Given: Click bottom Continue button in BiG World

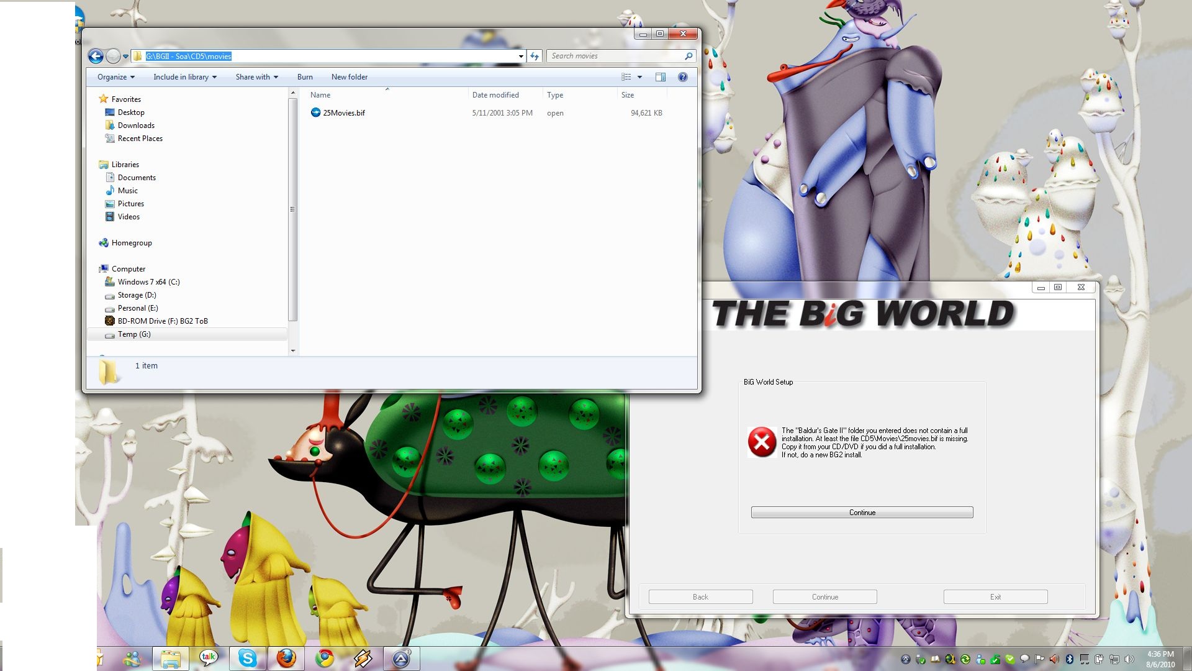Looking at the screenshot, I should 824,597.
